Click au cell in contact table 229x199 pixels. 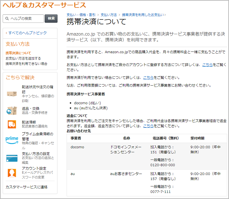(73, 174)
